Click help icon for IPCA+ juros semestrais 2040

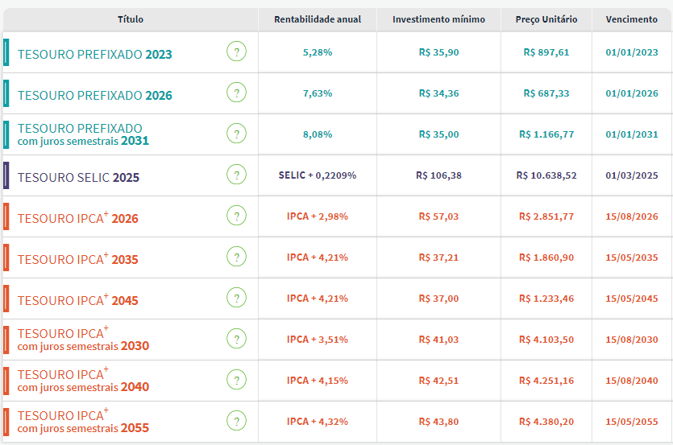(236, 380)
